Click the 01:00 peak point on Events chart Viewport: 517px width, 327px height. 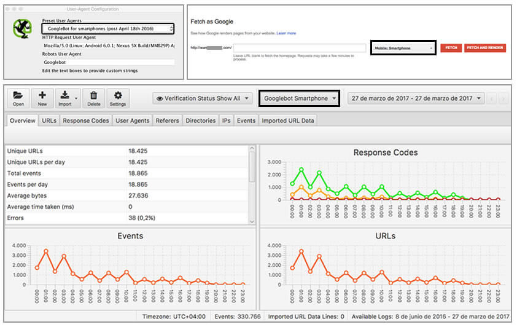46,251
